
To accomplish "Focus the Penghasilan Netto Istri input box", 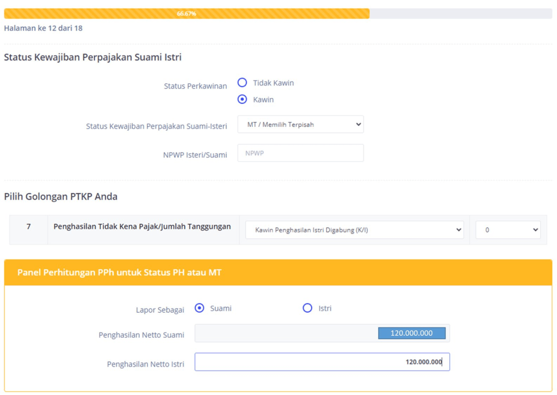I will click(322, 362).
